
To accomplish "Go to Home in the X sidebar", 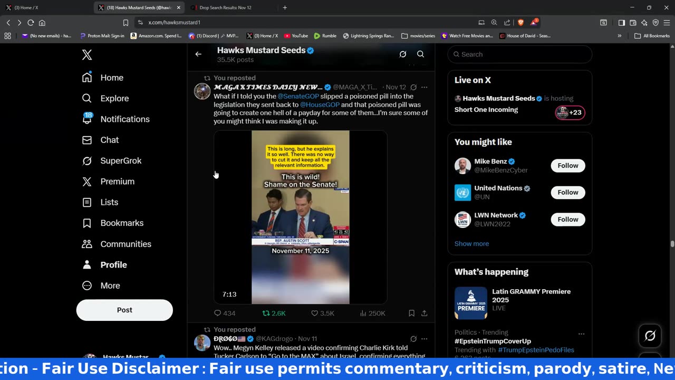I will pos(103,78).
